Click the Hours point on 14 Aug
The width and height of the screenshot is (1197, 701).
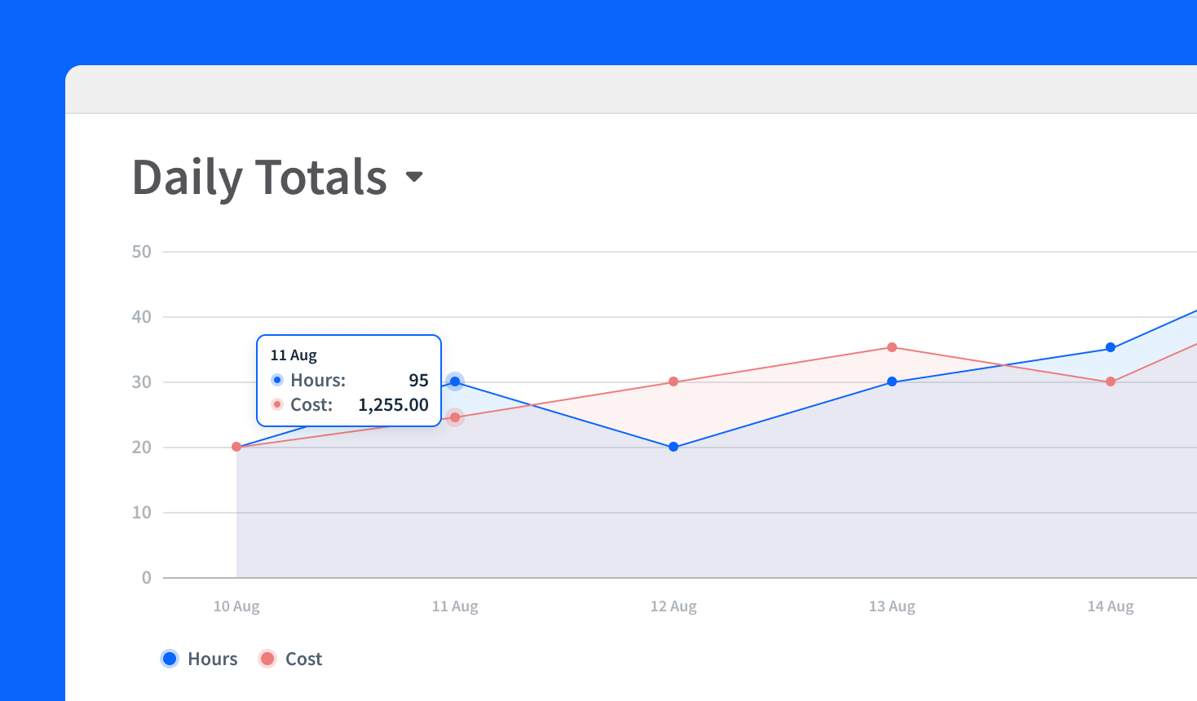pyautogui.click(x=1111, y=346)
